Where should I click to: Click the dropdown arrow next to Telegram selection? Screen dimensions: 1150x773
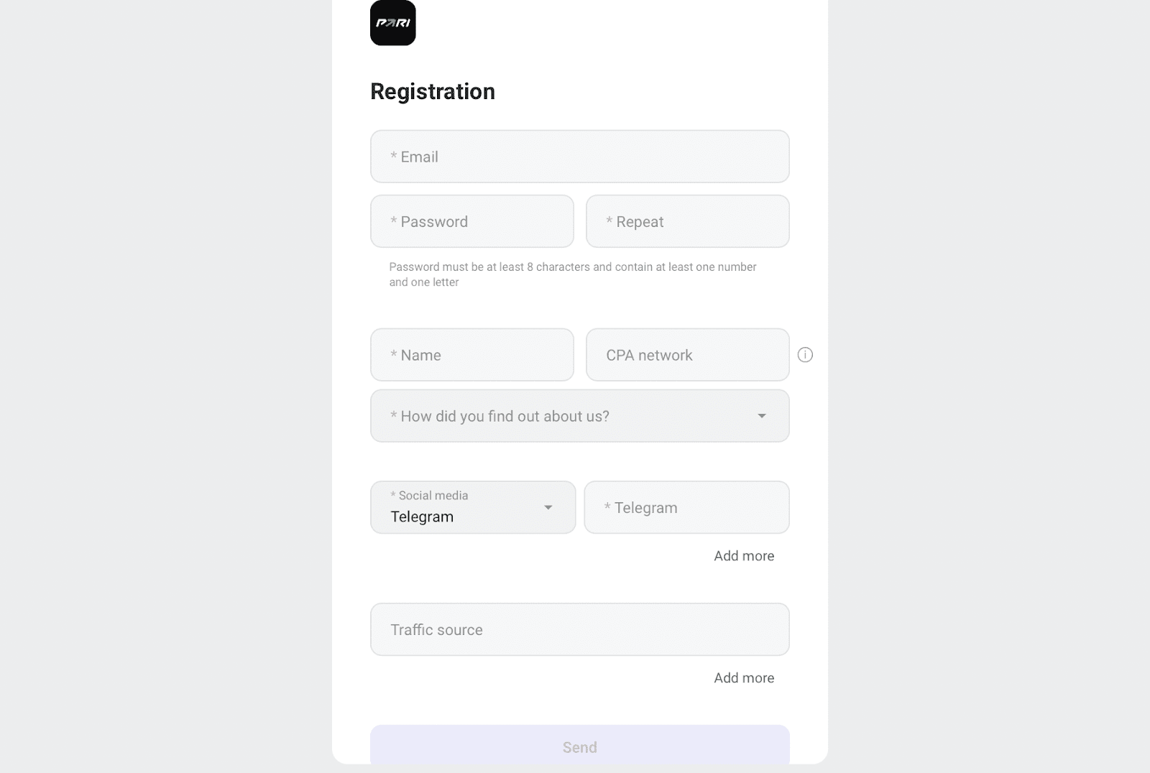(x=549, y=507)
